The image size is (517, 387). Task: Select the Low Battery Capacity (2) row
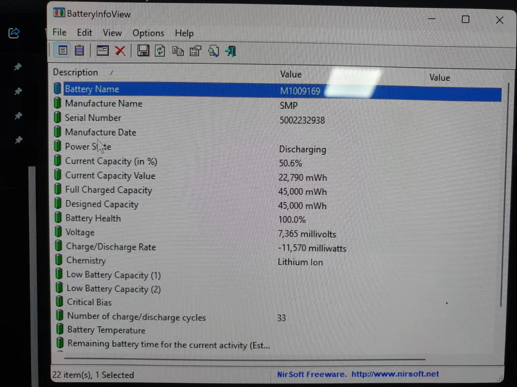click(277, 289)
